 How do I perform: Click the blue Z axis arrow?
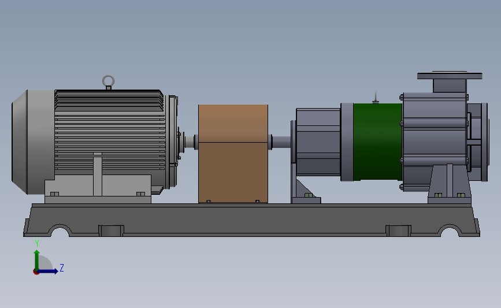click(48, 271)
